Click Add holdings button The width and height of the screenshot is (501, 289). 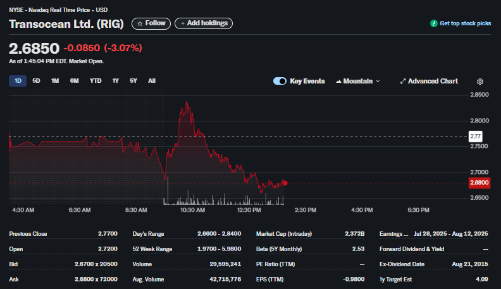point(204,23)
